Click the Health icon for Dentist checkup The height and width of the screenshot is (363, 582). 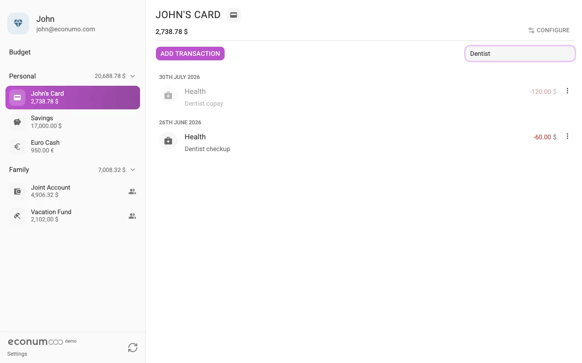click(168, 141)
